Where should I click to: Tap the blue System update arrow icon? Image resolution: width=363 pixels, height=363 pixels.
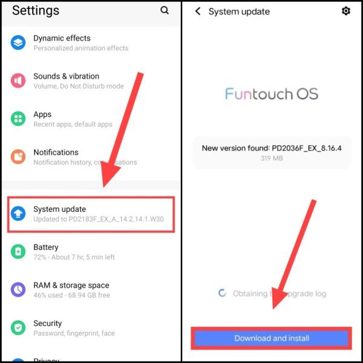click(18, 214)
